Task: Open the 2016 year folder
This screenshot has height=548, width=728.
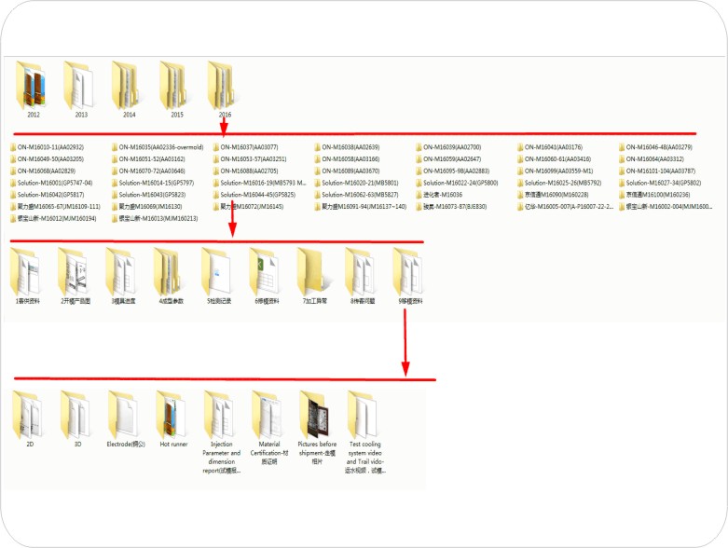Action: (222, 85)
